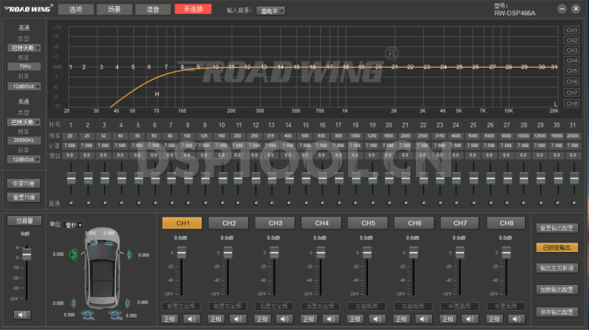Click the high-pass 70Hz frequency field
Viewport: 589px width, 330px height.
[24, 66]
